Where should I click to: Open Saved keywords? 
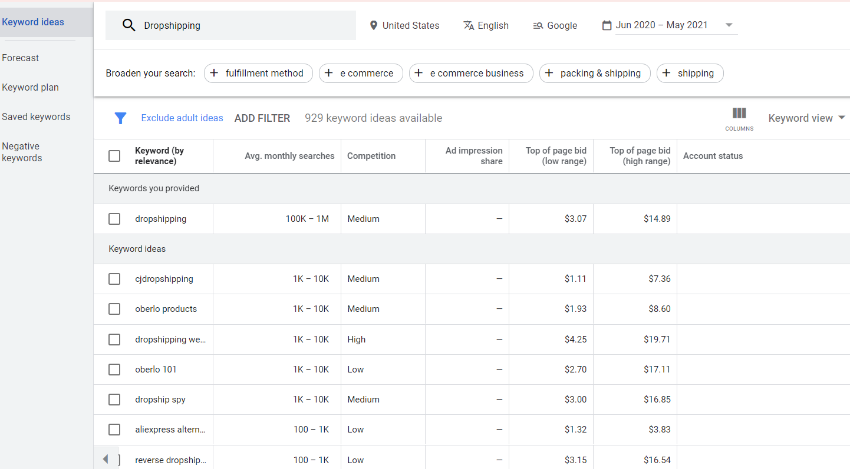click(x=36, y=117)
